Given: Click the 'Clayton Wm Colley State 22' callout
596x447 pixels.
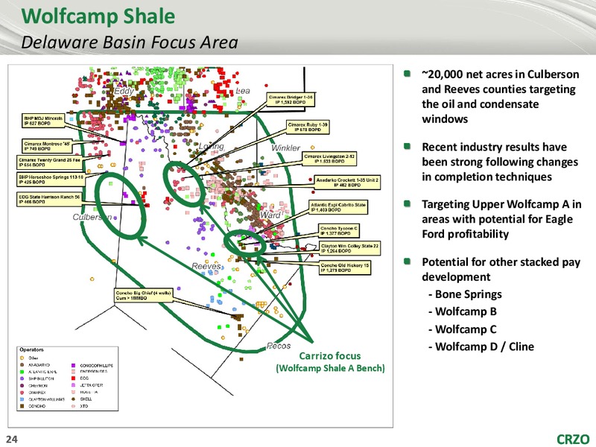Looking at the screenshot, I should tap(349, 249).
